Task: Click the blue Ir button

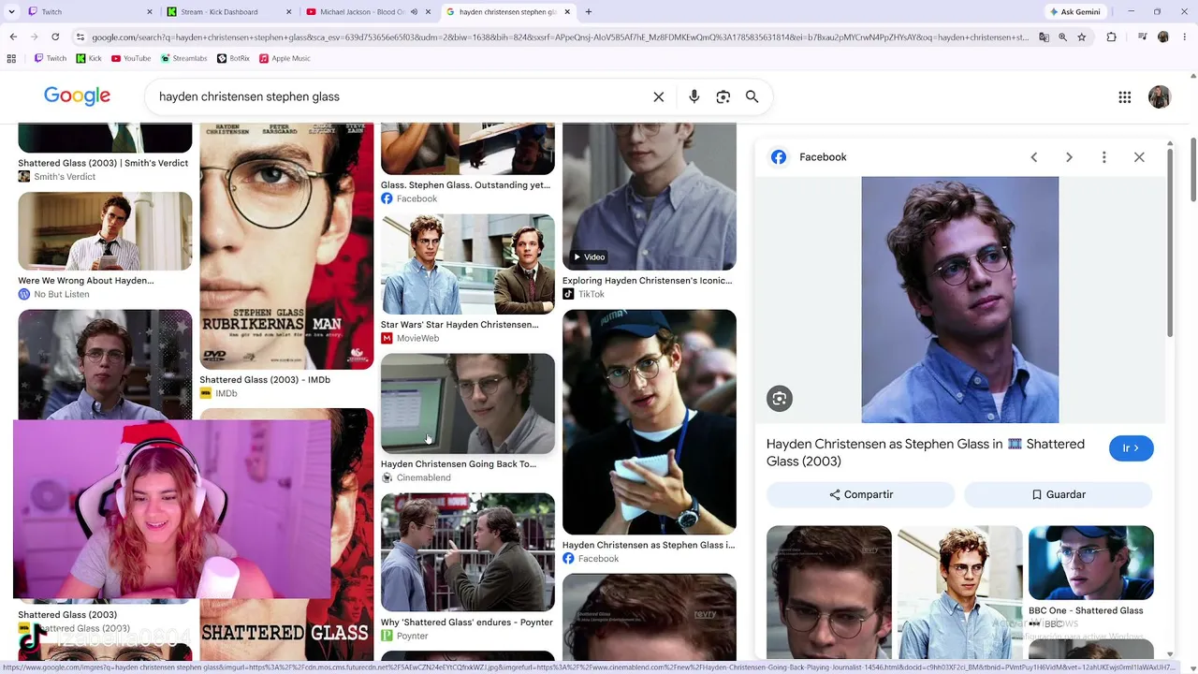Action: tap(1132, 448)
